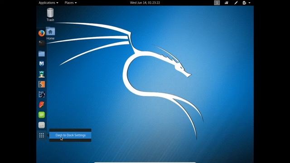The image size is (290, 163).
Task: Open the Files manager in the dock
Action: pyautogui.click(x=42, y=53)
